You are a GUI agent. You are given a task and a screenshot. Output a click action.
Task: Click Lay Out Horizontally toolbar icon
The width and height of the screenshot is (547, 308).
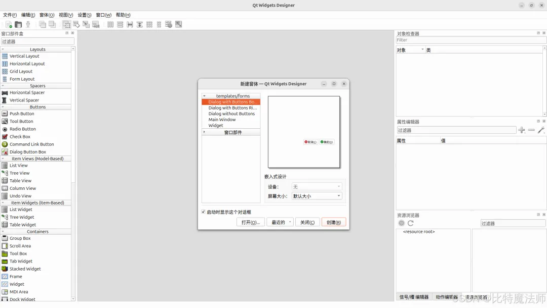point(110,24)
